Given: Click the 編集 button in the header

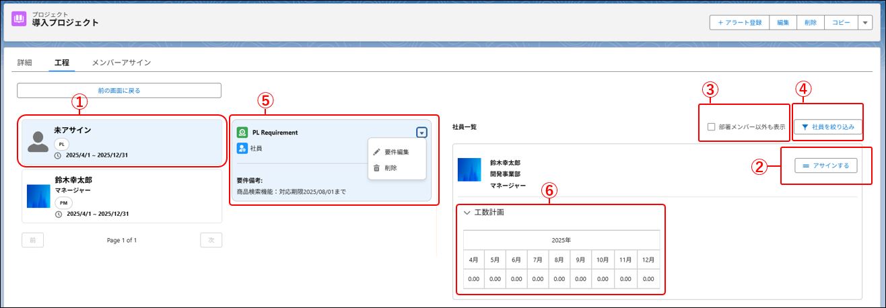Looking at the screenshot, I should pyautogui.click(x=783, y=22).
